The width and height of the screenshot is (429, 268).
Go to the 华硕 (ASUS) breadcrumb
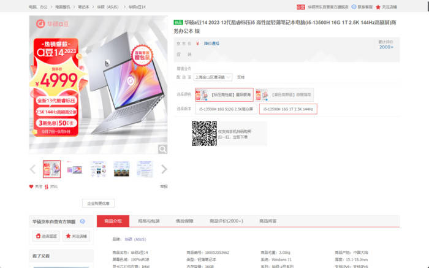point(108,7)
